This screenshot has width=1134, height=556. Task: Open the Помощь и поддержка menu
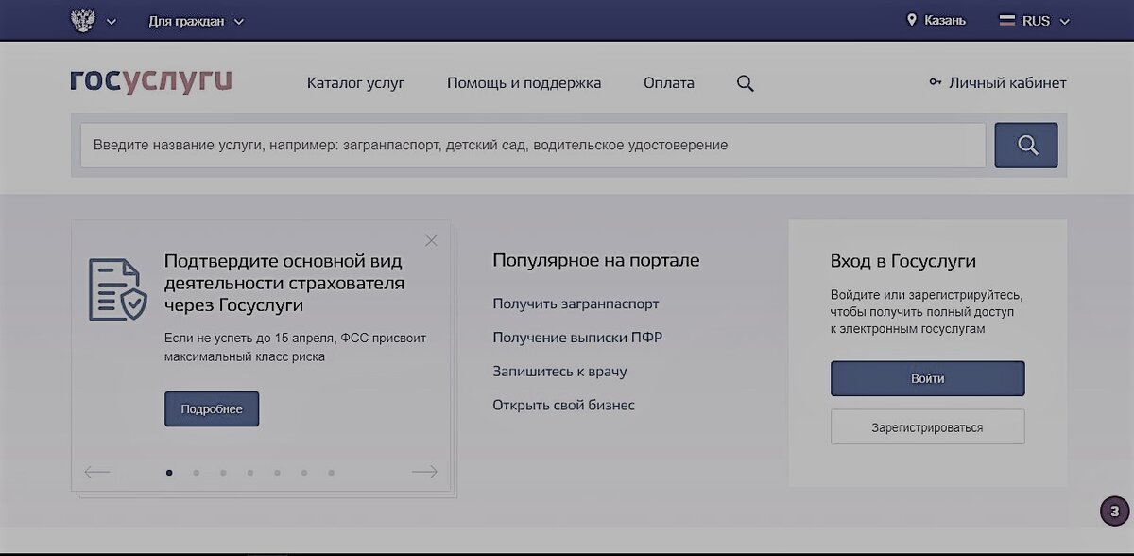tap(524, 83)
